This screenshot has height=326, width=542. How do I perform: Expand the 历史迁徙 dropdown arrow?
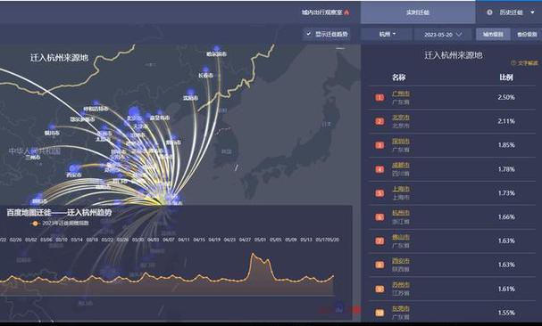[532, 12]
